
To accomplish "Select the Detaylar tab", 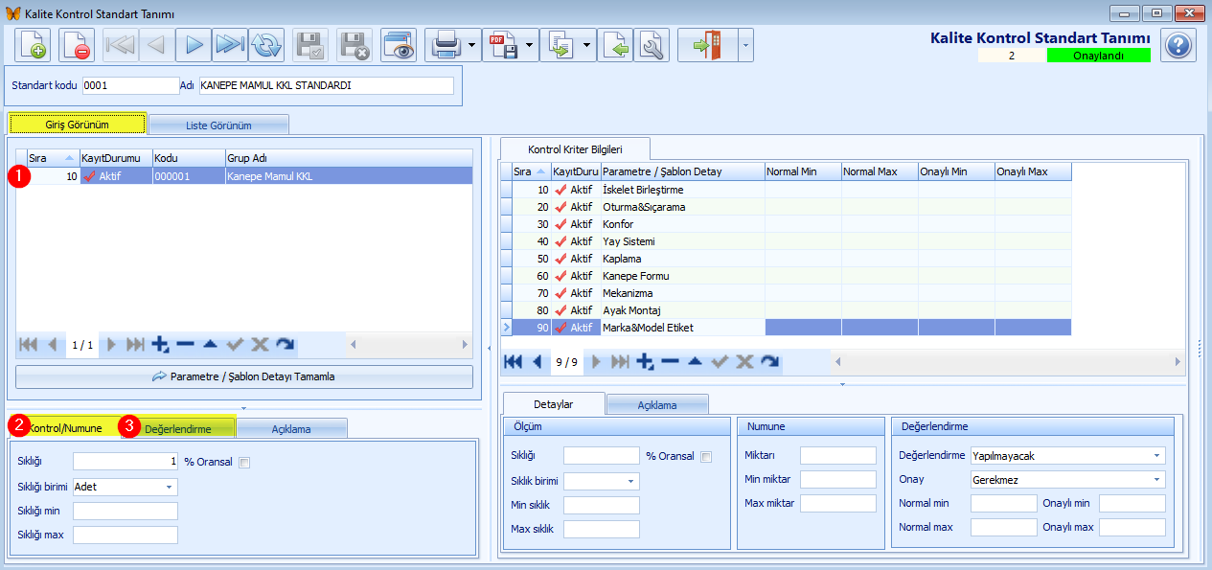I will pos(554,403).
